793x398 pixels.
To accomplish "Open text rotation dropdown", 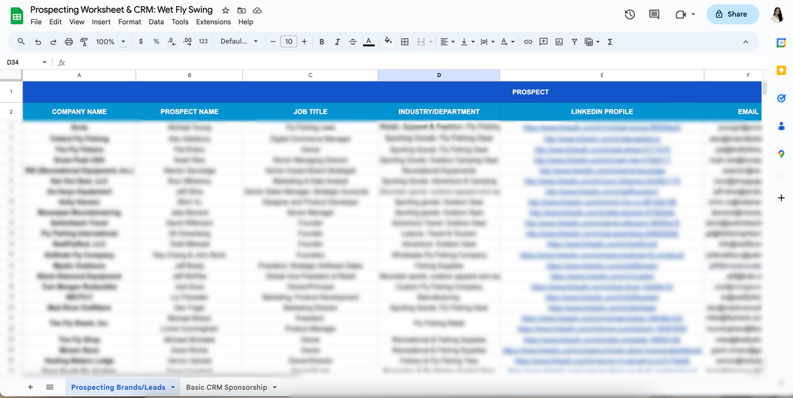I will (x=507, y=42).
